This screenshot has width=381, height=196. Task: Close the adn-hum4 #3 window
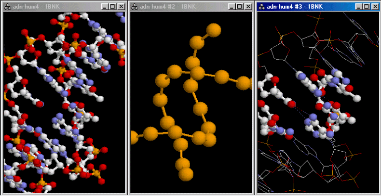(x=375, y=6)
